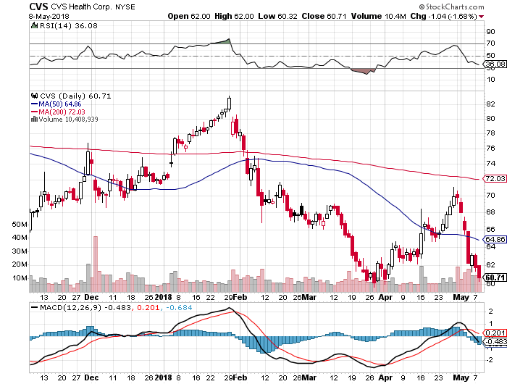Click the volume bars icon in price legend
The height and width of the screenshot is (384, 507).
click(34, 120)
